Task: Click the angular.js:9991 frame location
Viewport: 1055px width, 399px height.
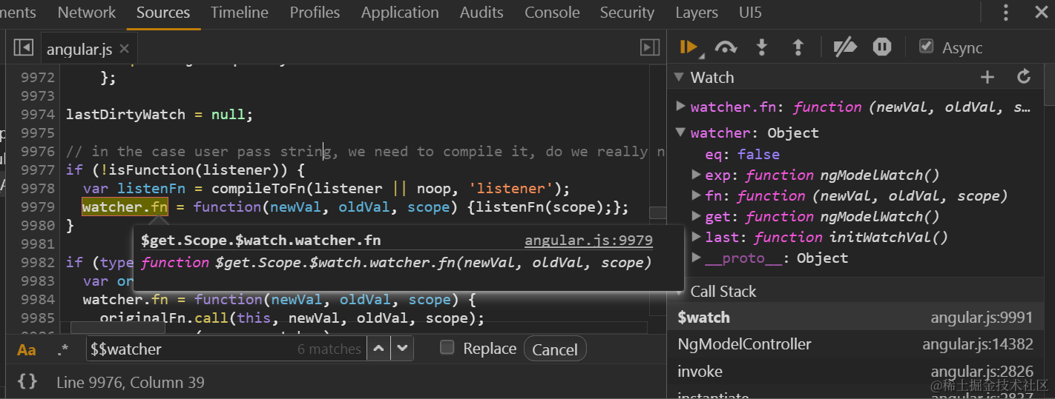Action: click(x=982, y=318)
